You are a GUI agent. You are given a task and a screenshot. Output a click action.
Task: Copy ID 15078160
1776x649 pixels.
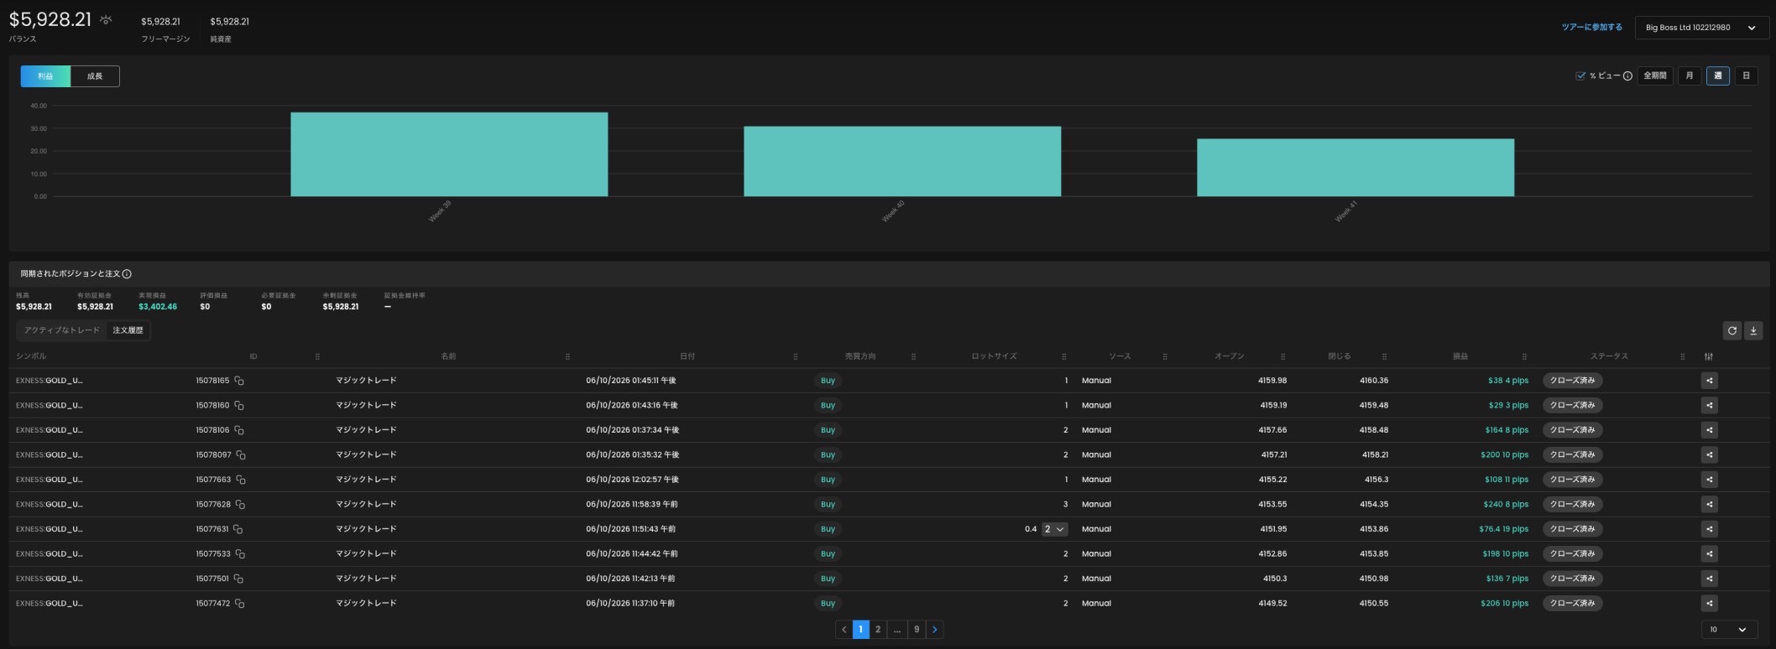pos(239,405)
